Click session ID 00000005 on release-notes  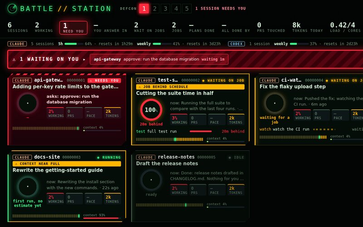(206, 157)
